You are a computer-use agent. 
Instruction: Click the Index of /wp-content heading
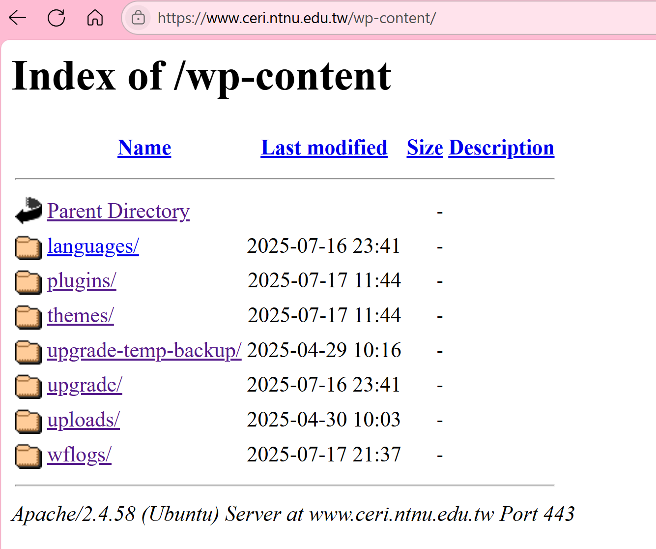pyautogui.click(x=201, y=77)
